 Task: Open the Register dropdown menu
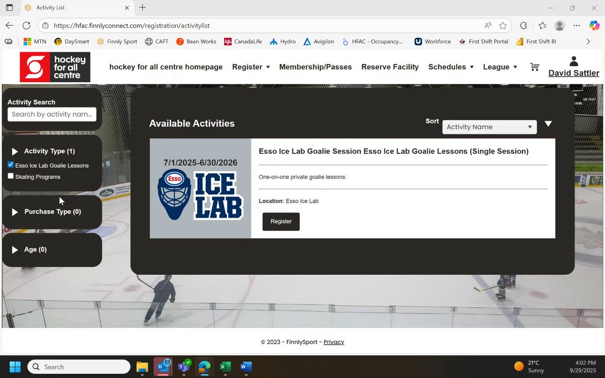pyautogui.click(x=251, y=67)
